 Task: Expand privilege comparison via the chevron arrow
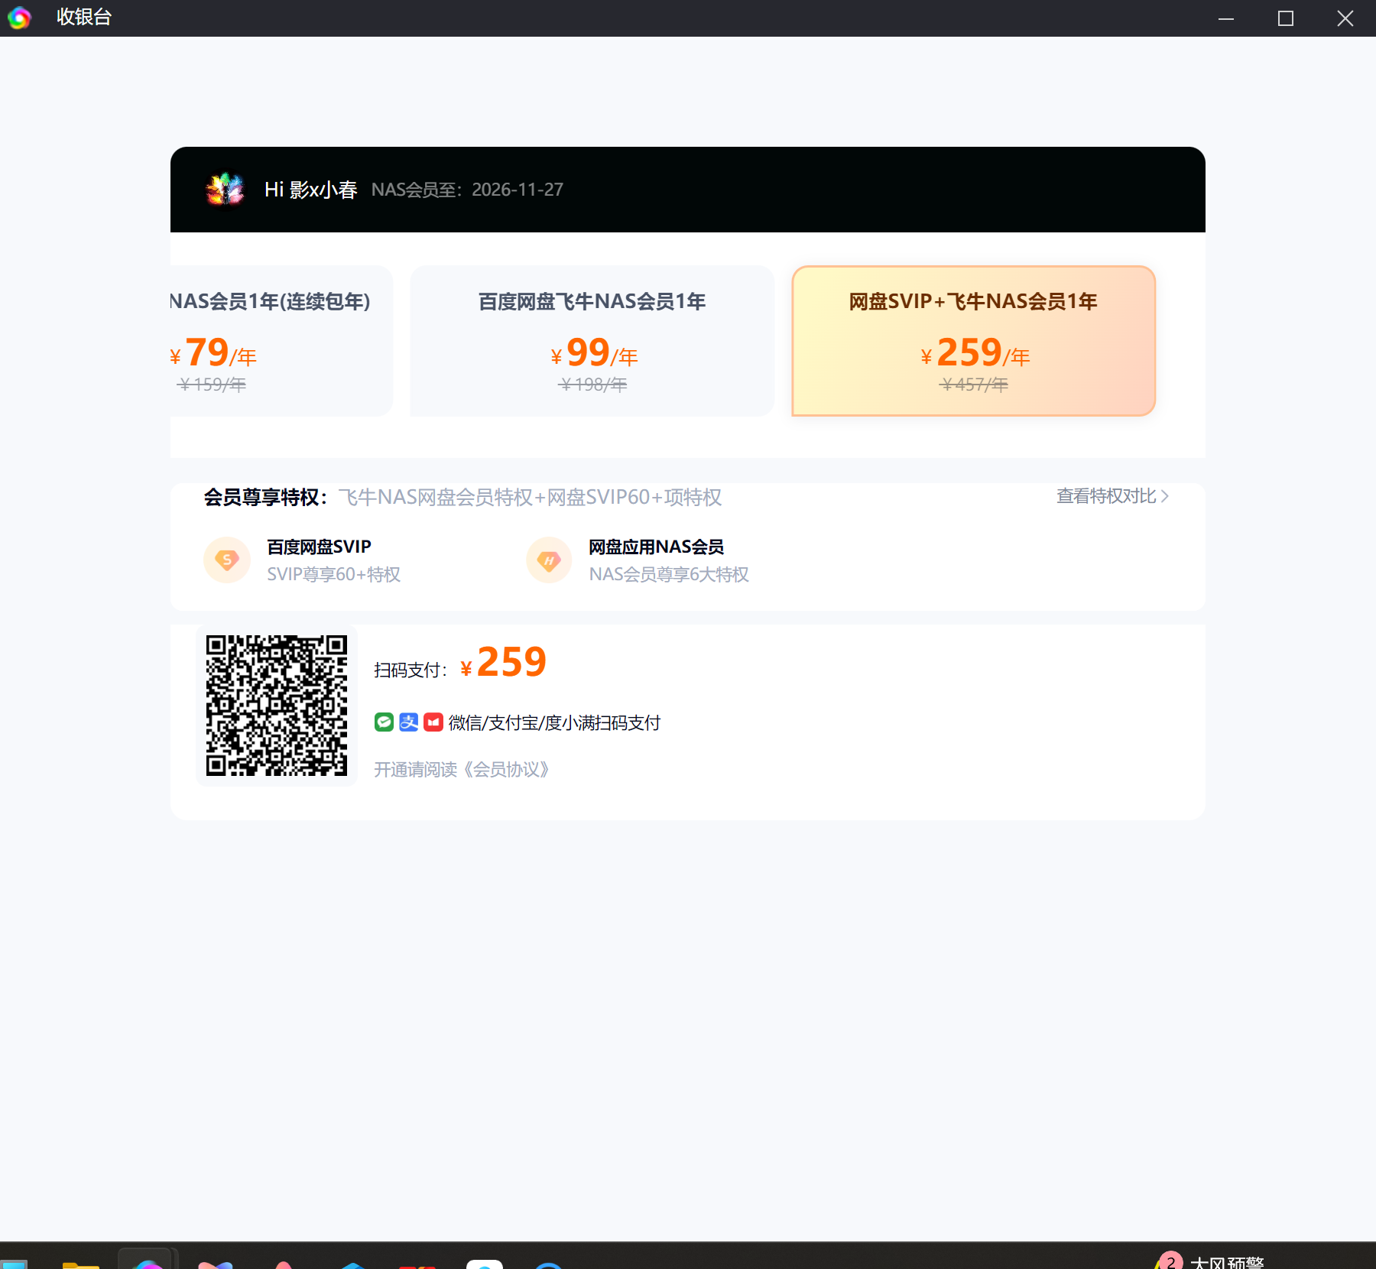[x=1164, y=496]
